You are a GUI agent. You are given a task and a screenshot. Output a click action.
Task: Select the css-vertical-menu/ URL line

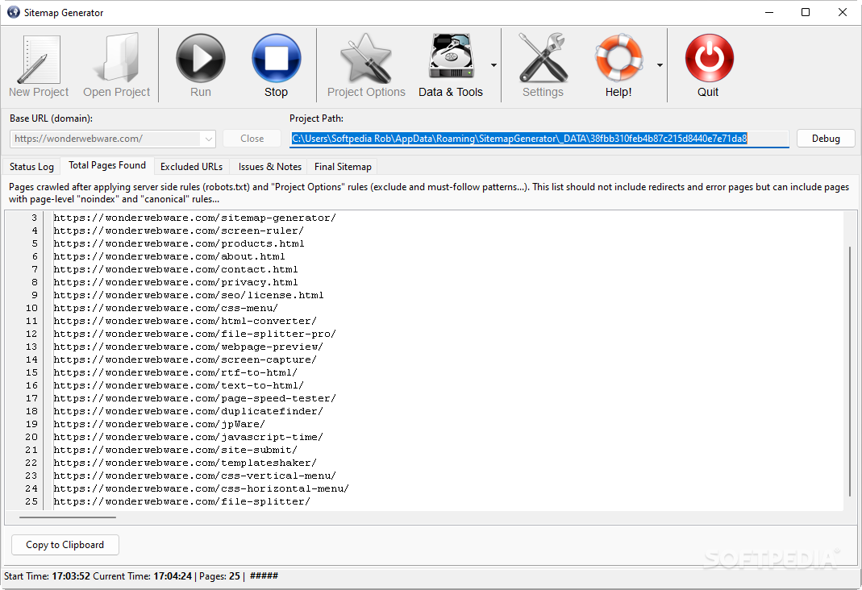click(x=194, y=476)
